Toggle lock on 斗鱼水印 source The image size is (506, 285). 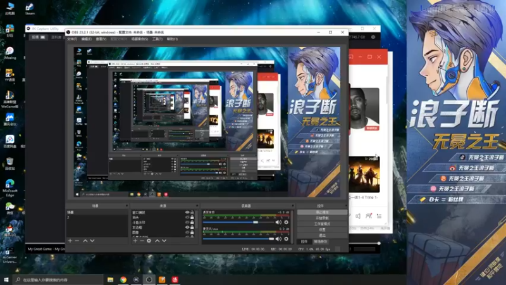192,222
